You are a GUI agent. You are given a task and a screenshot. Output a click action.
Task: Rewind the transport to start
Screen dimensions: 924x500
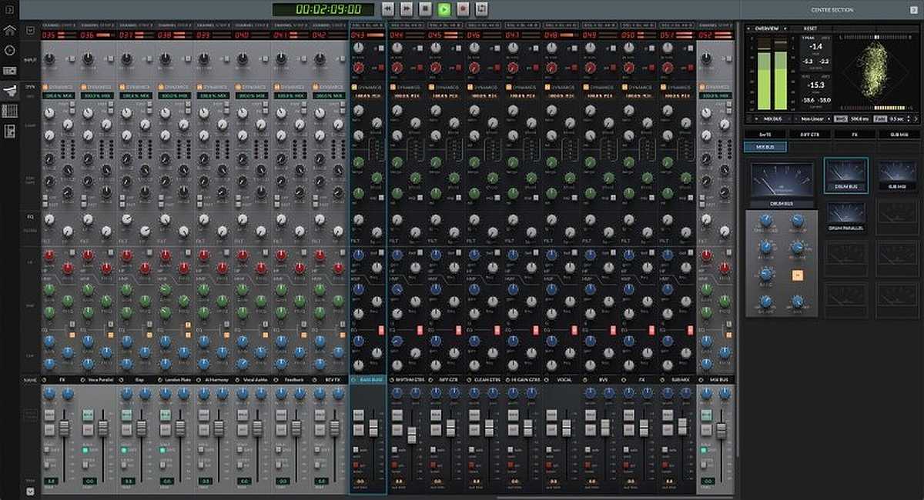pos(388,8)
